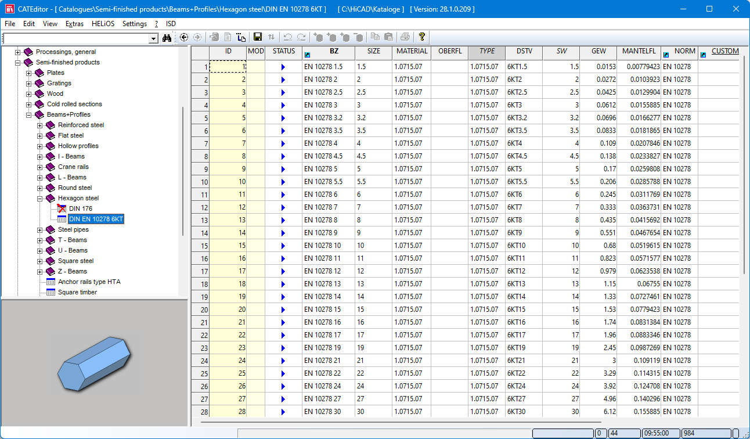Click the undo toolbar icon

[288, 37]
